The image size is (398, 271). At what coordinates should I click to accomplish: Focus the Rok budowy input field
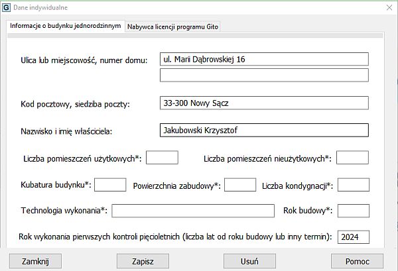coord(353,211)
